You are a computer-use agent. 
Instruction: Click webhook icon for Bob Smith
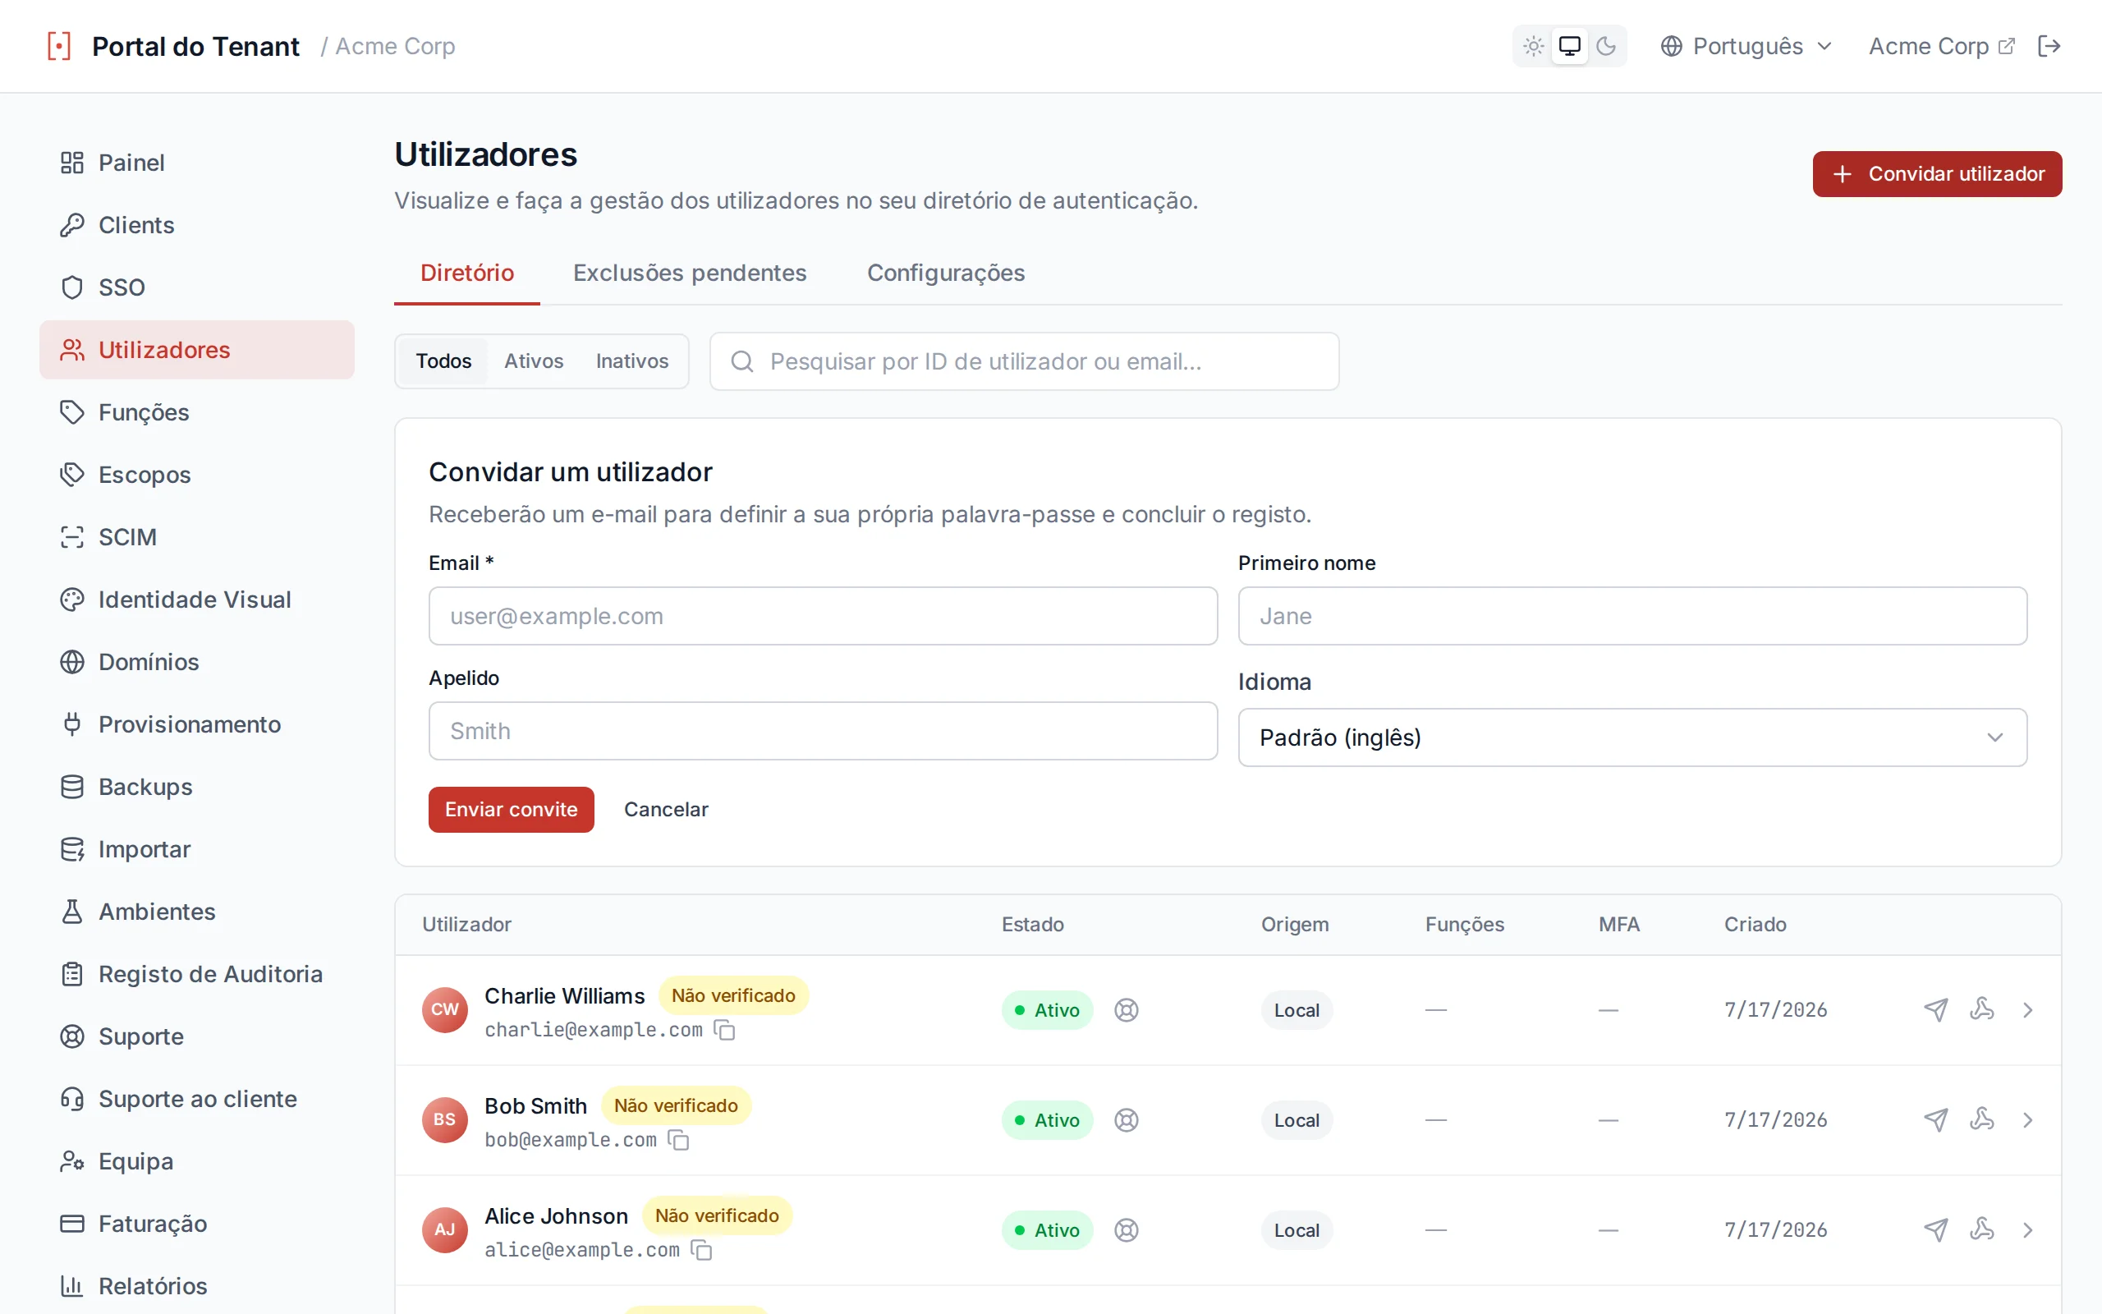(x=1982, y=1119)
